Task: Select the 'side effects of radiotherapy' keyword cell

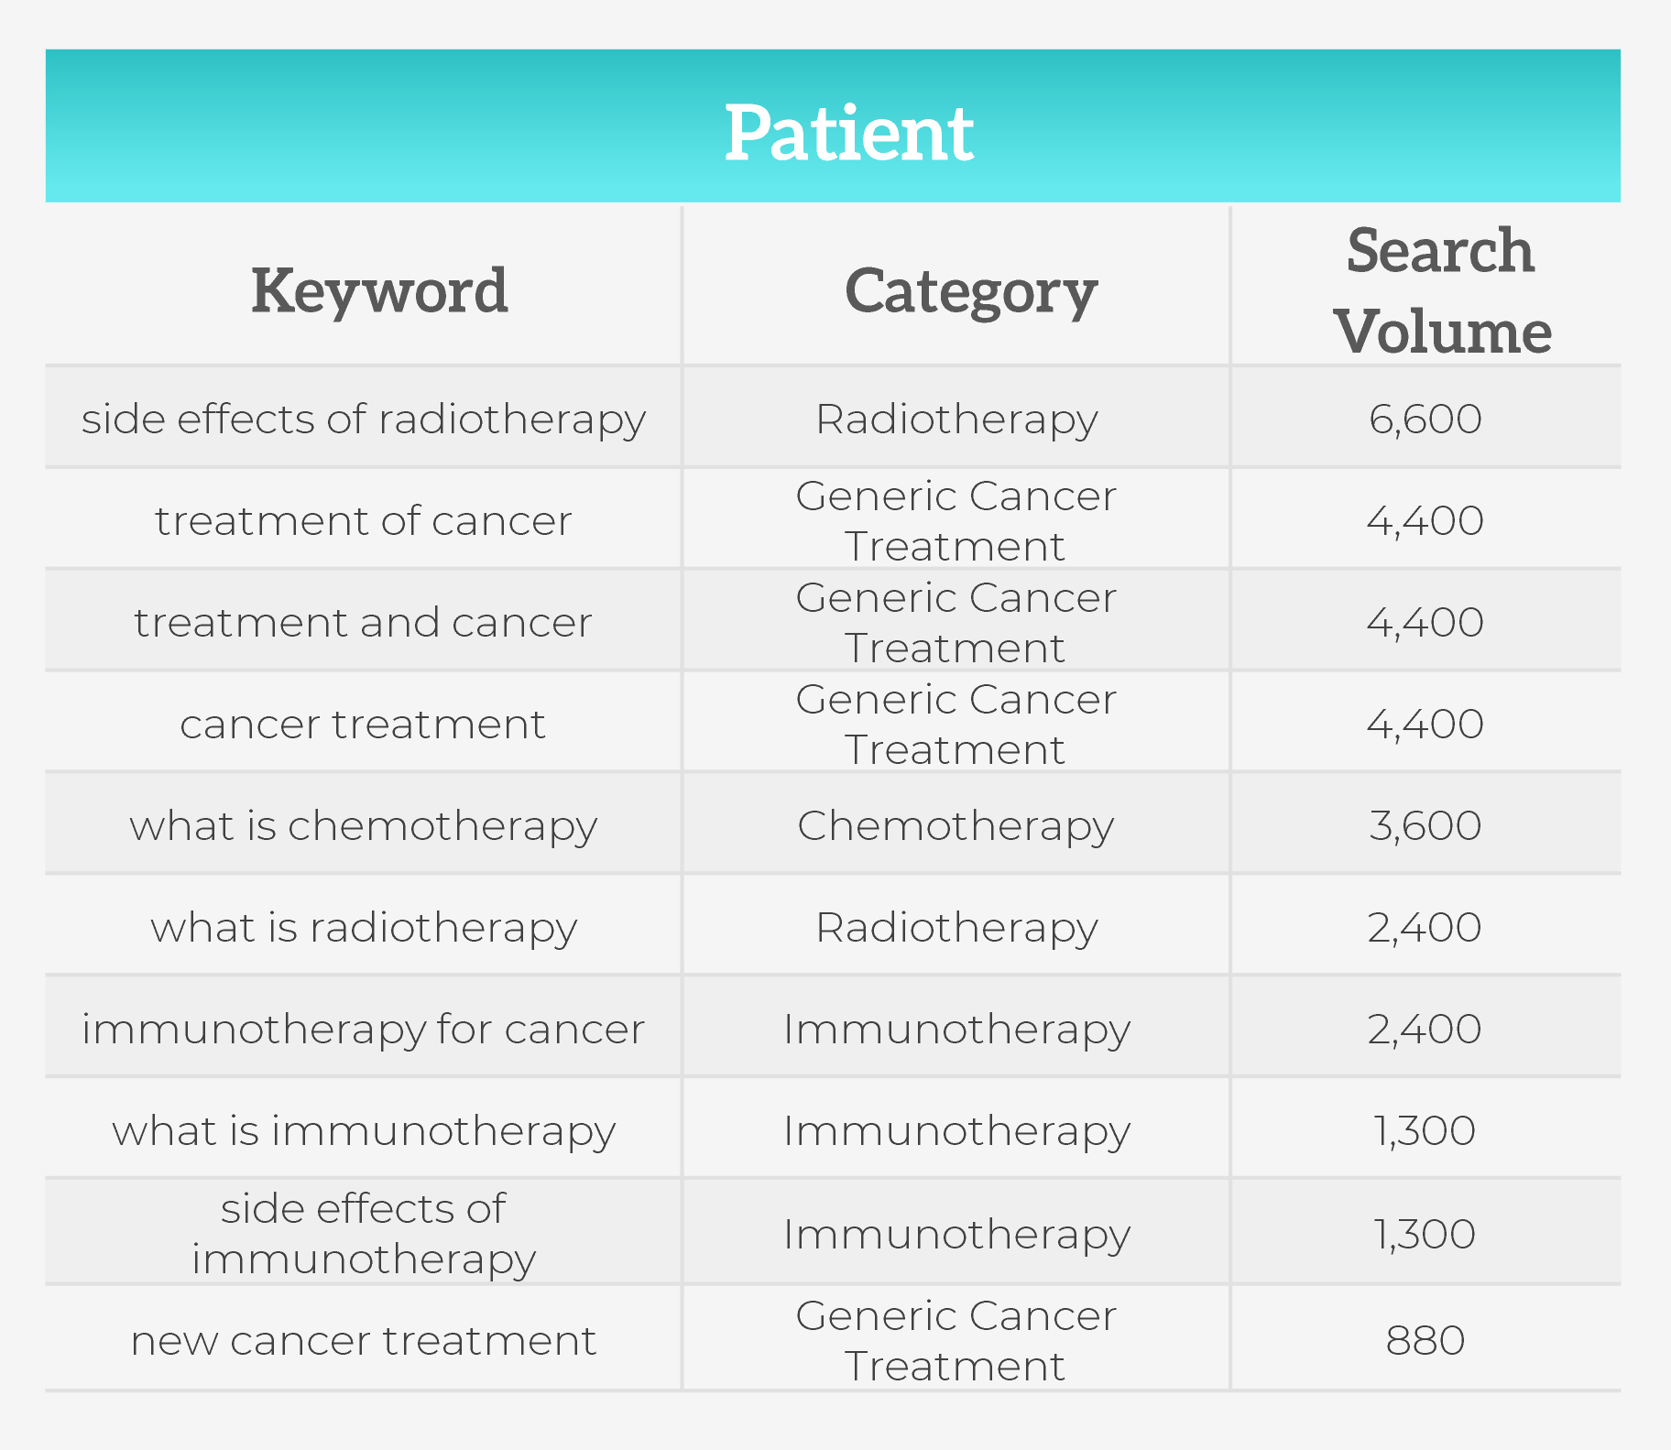Action: (364, 420)
